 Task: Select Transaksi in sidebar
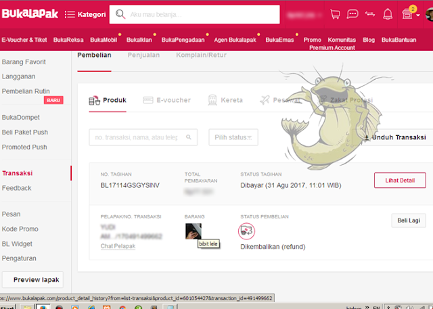(18, 173)
